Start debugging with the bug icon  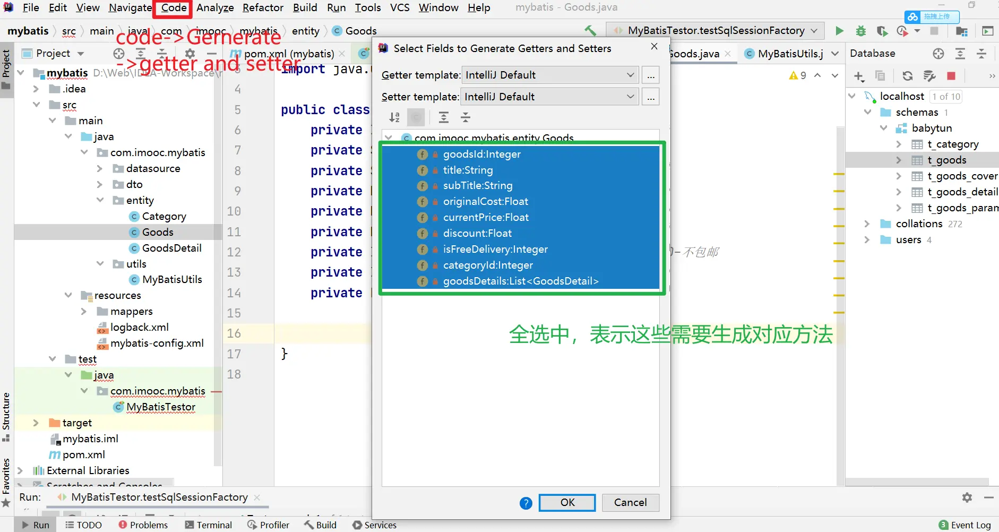860,31
